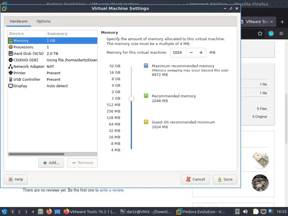Image resolution: width=288 pixels, height=216 pixels.
Task: Click the 5 Original entry in Firefox page
Action: tap(260, 117)
